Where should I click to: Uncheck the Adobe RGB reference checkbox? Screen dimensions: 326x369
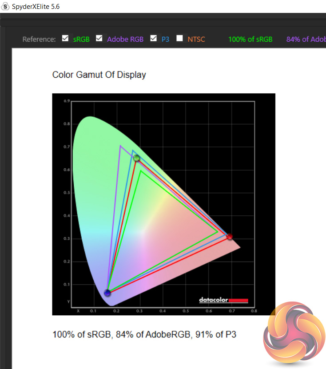[x=99, y=38]
